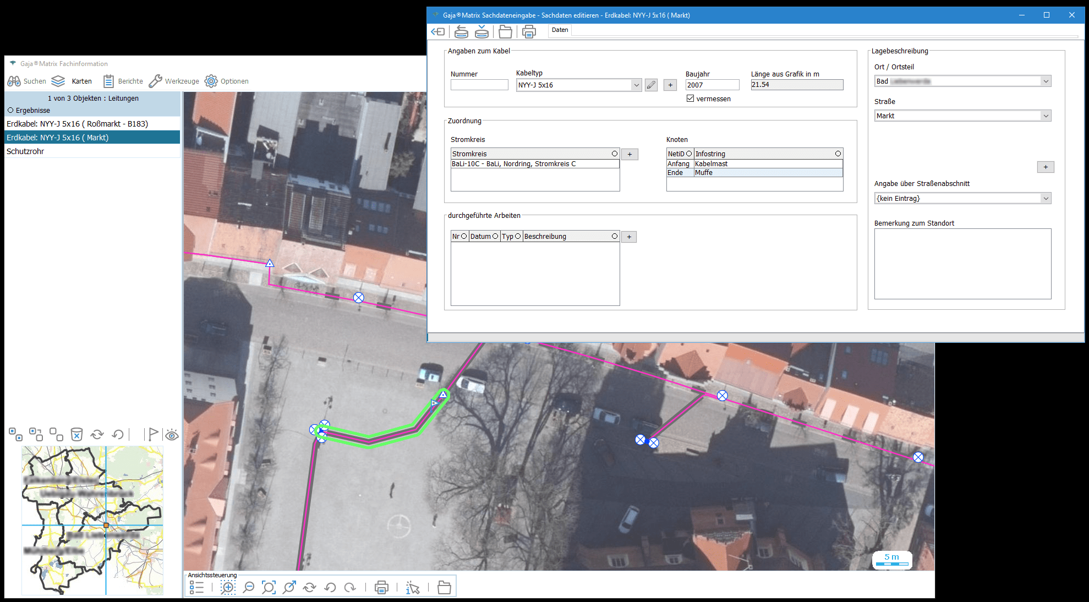Click the Baujahr input field

(x=712, y=85)
